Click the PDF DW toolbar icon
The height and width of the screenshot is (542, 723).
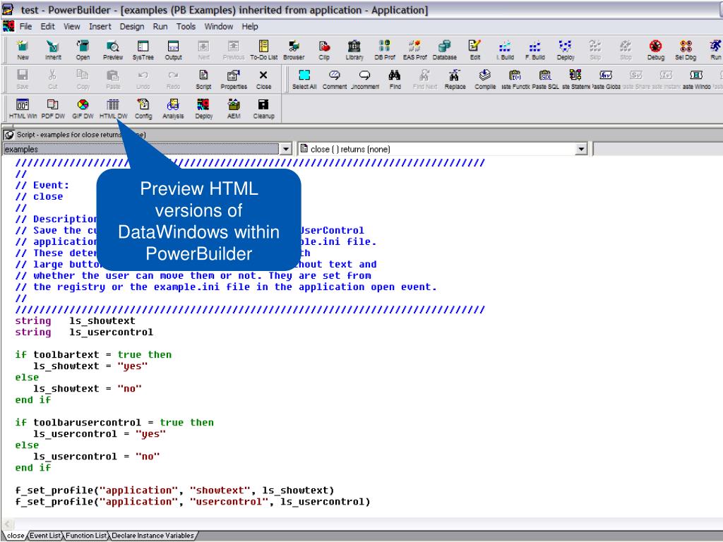53,109
